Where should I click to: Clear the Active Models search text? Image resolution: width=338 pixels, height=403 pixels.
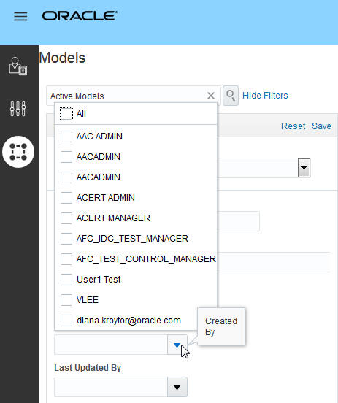tap(211, 96)
